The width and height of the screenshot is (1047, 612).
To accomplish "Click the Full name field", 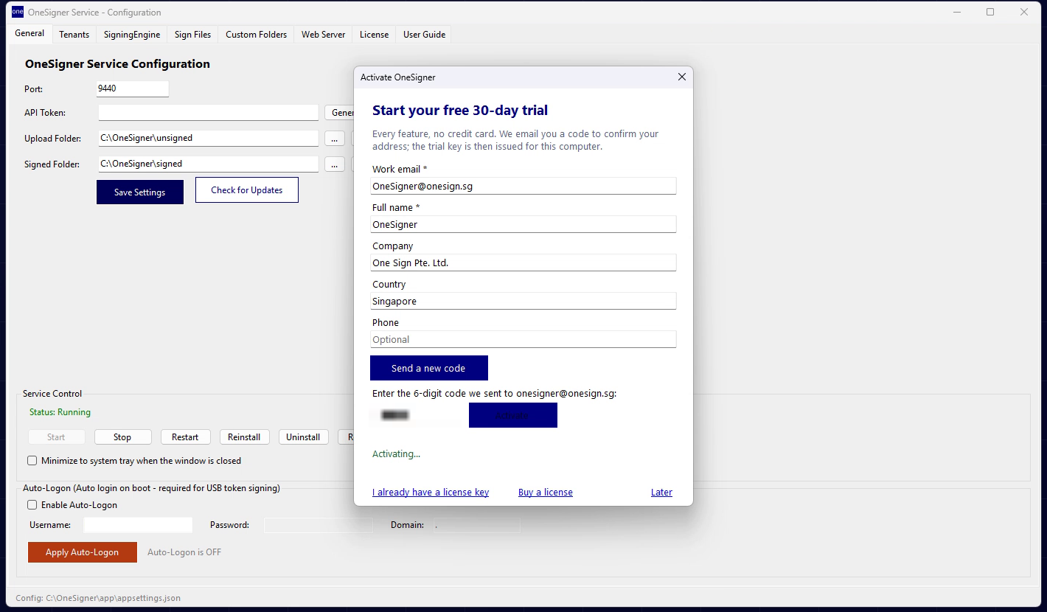I will click(523, 224).
